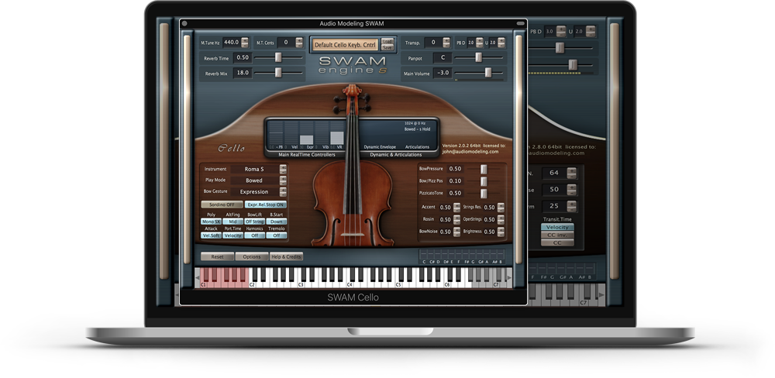Click the PizzicatoTone slider handle
Screen dimensions: 775x378
click(484, 193)
